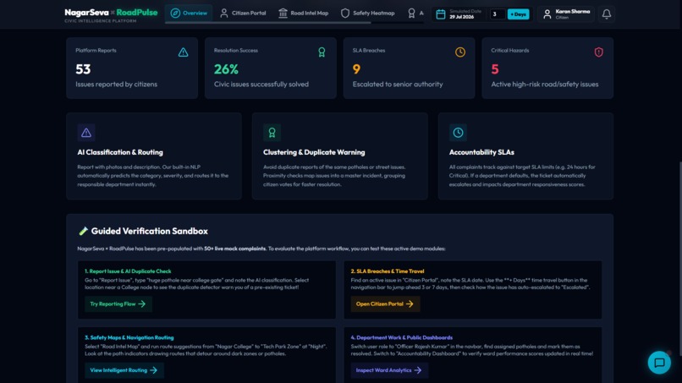Click 'Civic issues successfully solved' caption
Image resolution: width=682 pixels, height=383 pixels.
pos(261,85)
